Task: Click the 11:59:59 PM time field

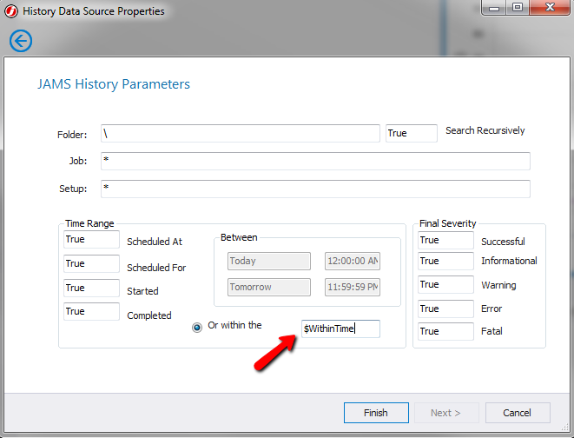Action: (353, 287)
